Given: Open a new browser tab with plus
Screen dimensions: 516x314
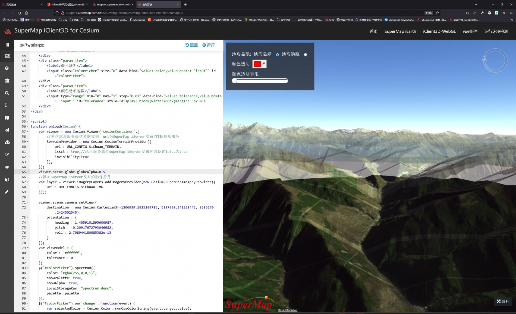Looking at the screenshot, I should pyautogui.click(x=185, y=4).
